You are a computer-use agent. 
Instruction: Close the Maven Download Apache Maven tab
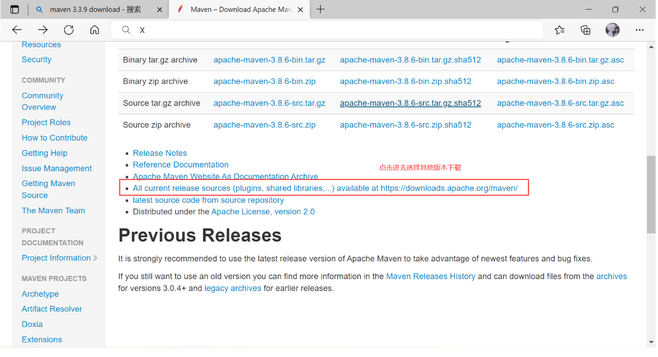point(300,10)
